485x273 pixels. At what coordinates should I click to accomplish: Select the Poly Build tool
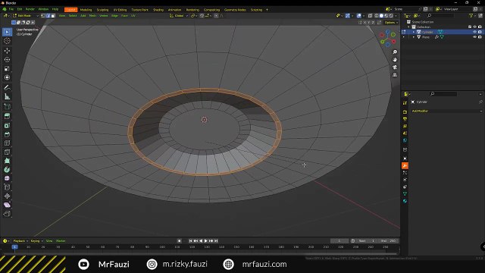(7, 161)
